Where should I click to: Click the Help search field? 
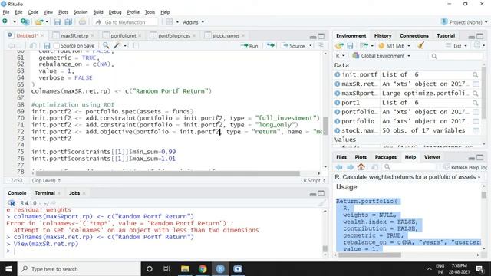pyautogui.click(x=409, y=167)
